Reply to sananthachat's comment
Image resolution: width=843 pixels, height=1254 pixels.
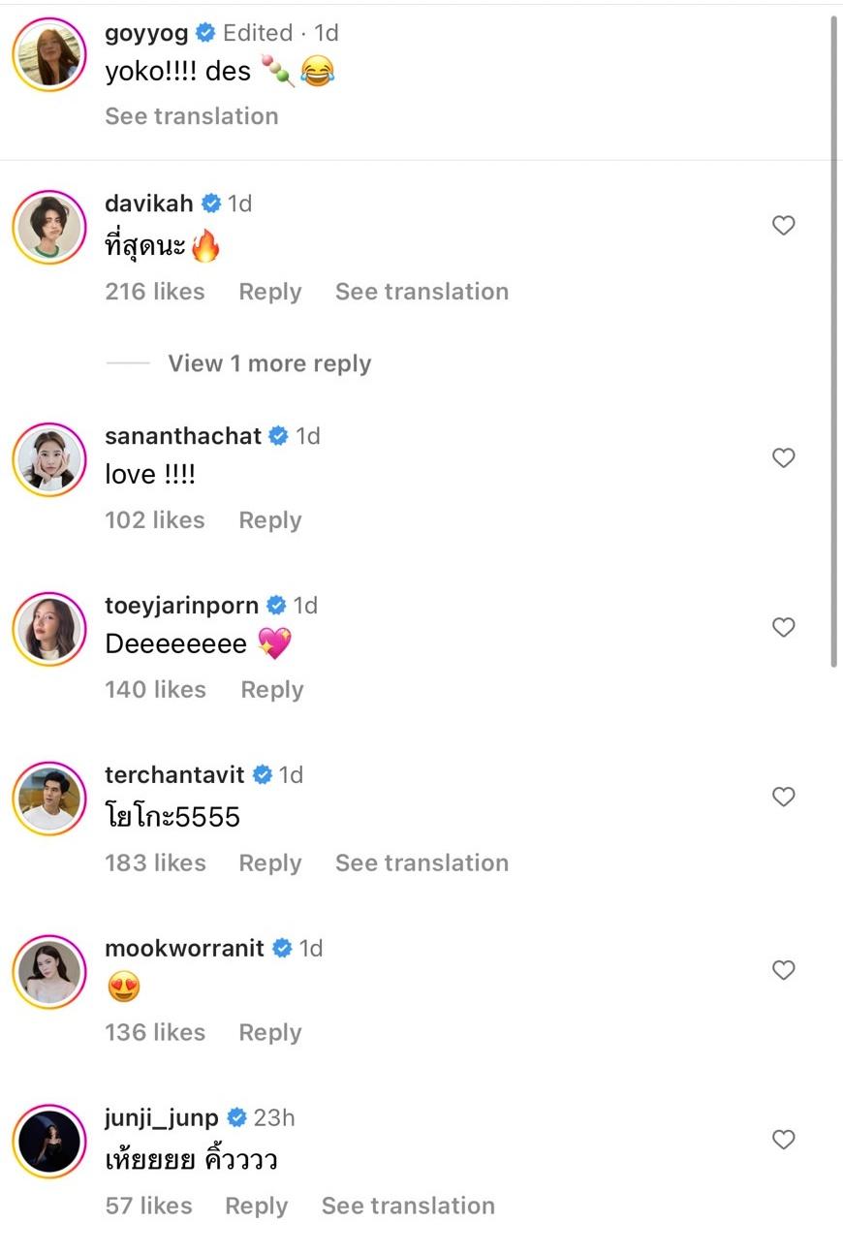pos(270,520)
